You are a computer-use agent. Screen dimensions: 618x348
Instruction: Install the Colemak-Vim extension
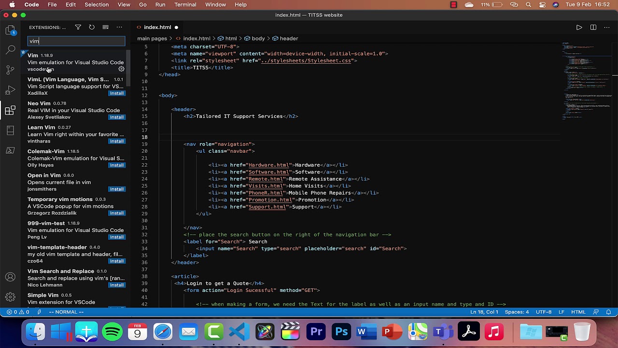tap(116, 165)
